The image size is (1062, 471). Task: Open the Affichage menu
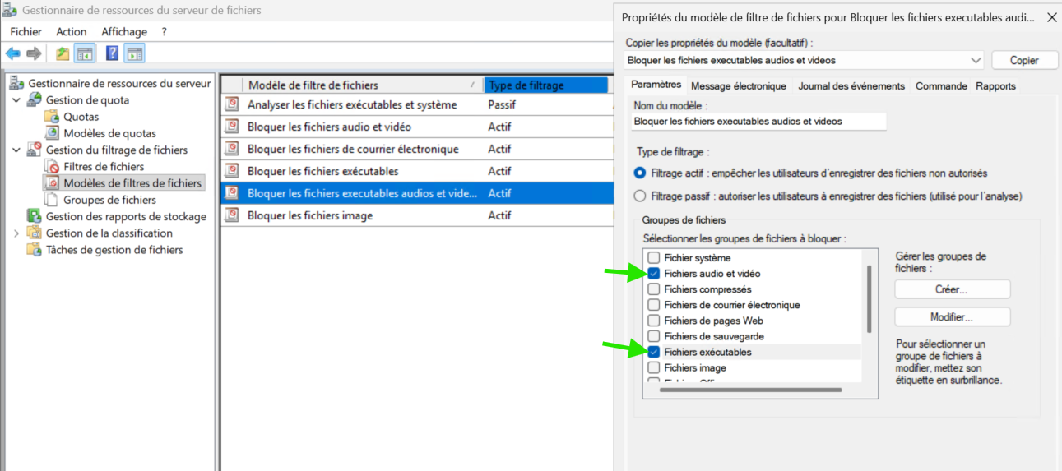[123, 31]
